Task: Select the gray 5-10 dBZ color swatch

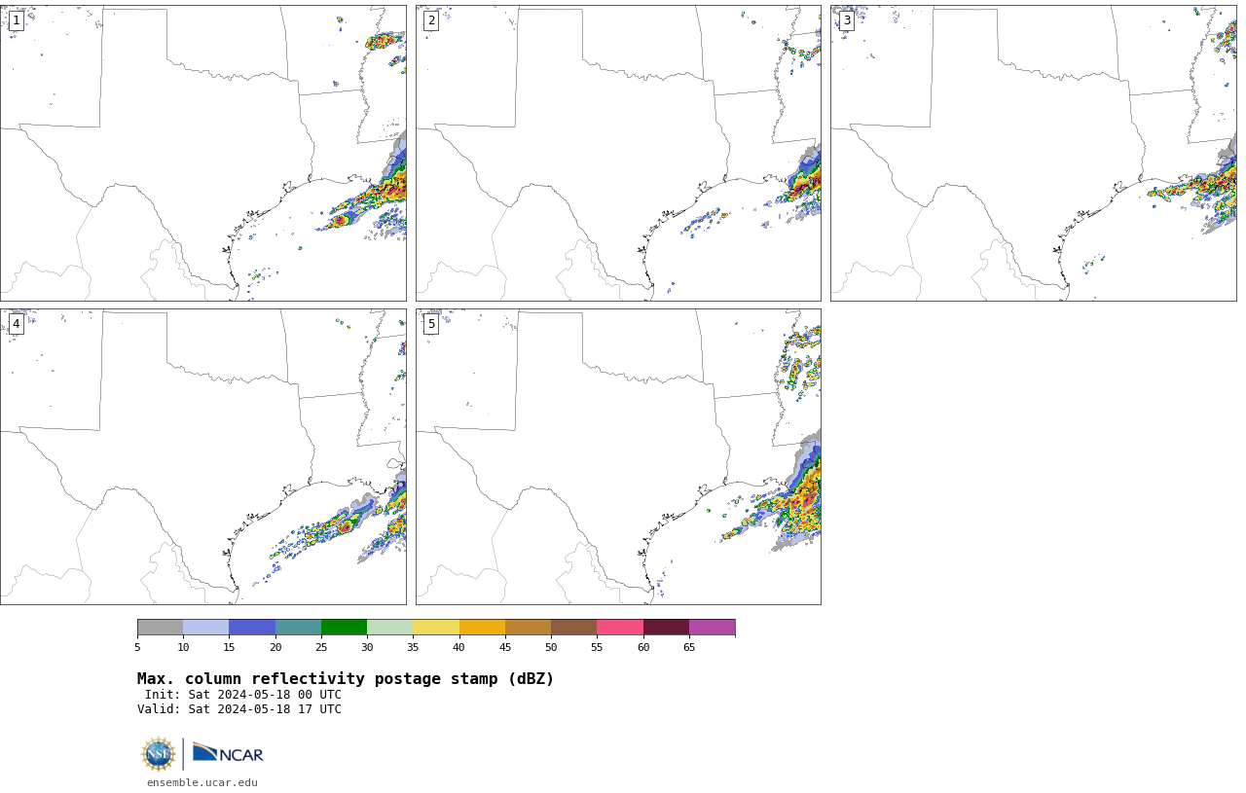Action: click(x=160, y=627)
